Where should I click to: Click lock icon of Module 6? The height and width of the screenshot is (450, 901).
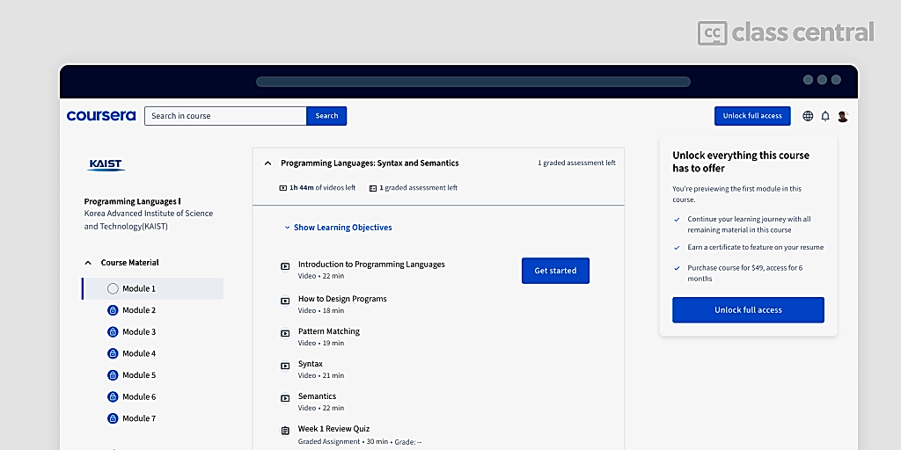point(113,396)
